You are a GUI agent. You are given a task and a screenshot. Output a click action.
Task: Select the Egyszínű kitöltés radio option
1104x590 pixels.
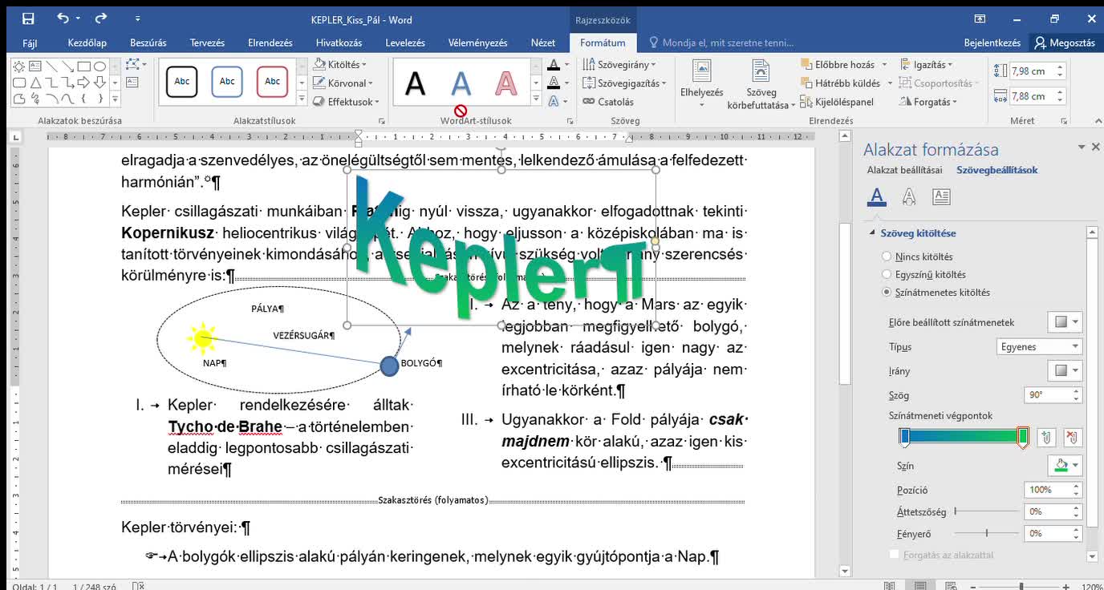point(887,274)
